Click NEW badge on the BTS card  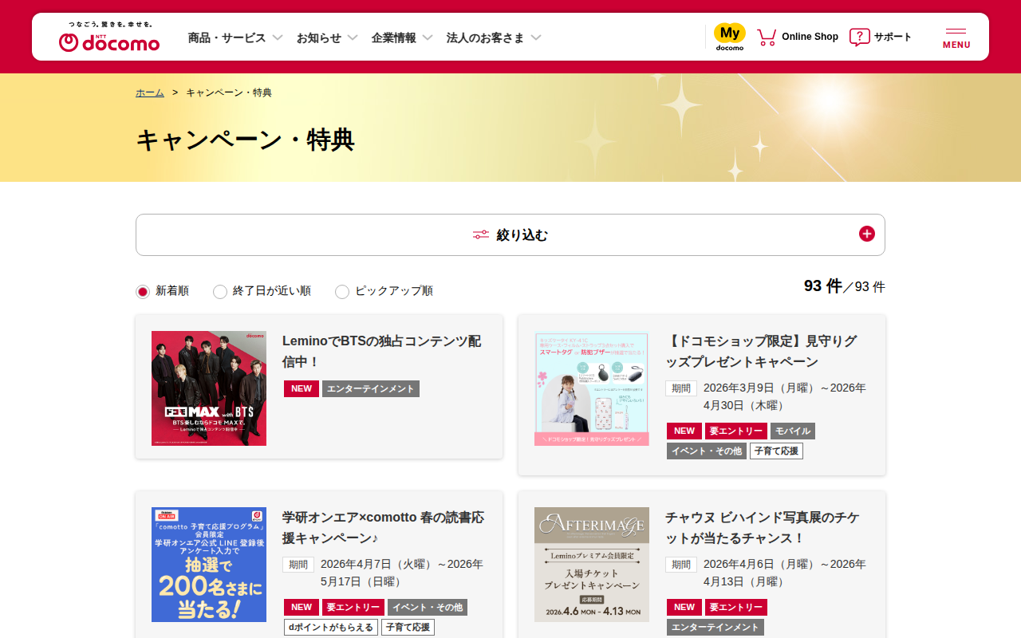pos(302,389)
